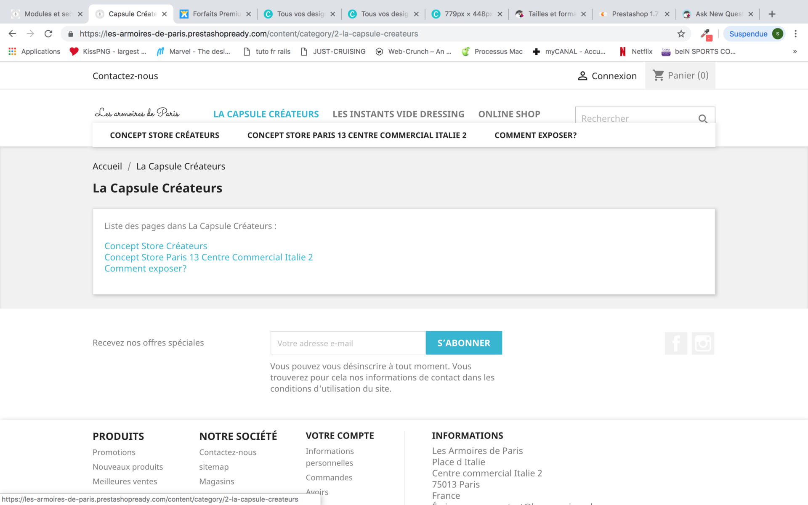Open the Processus Mac bookmark
808x505 pixels.
(492, 51)
